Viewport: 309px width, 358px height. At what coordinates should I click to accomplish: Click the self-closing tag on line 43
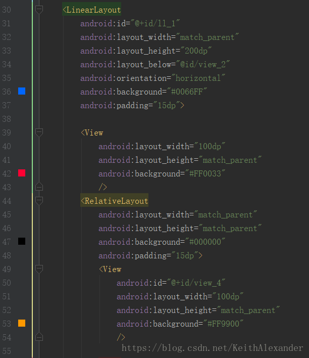pos(102,187)
